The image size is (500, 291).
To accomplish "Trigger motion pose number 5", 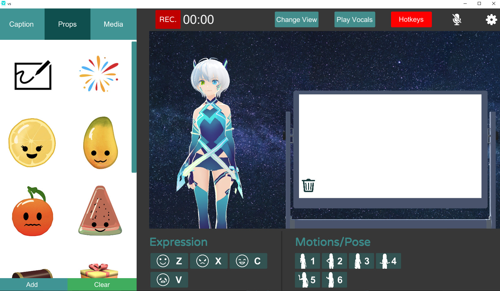I will pyautogui.click(x=307, y=280).
